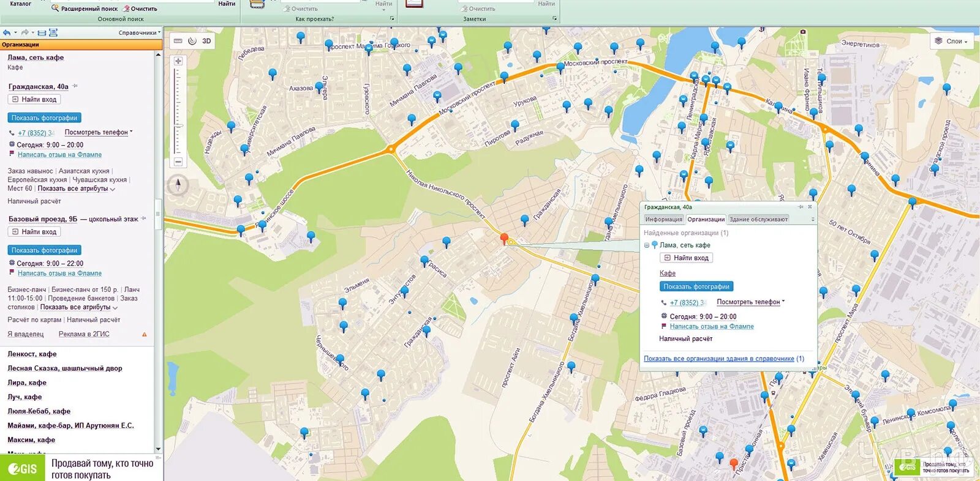This screenshot has height=481, width=980.
Task: Click the compass control on map
Action: [x=178, y=184]
